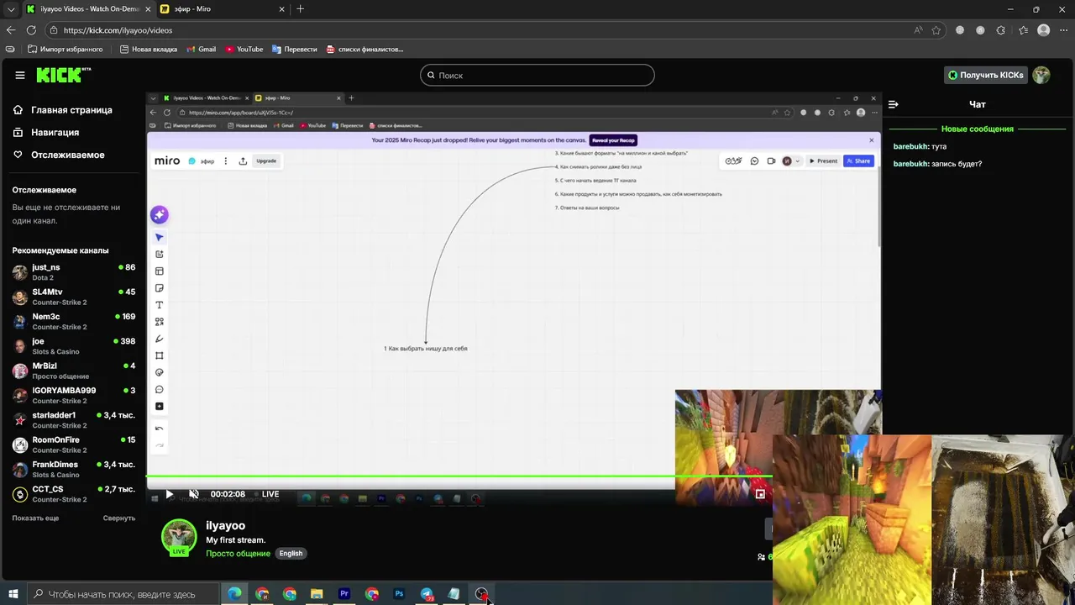Click the Windows taskbar search box

pos(123,594)
